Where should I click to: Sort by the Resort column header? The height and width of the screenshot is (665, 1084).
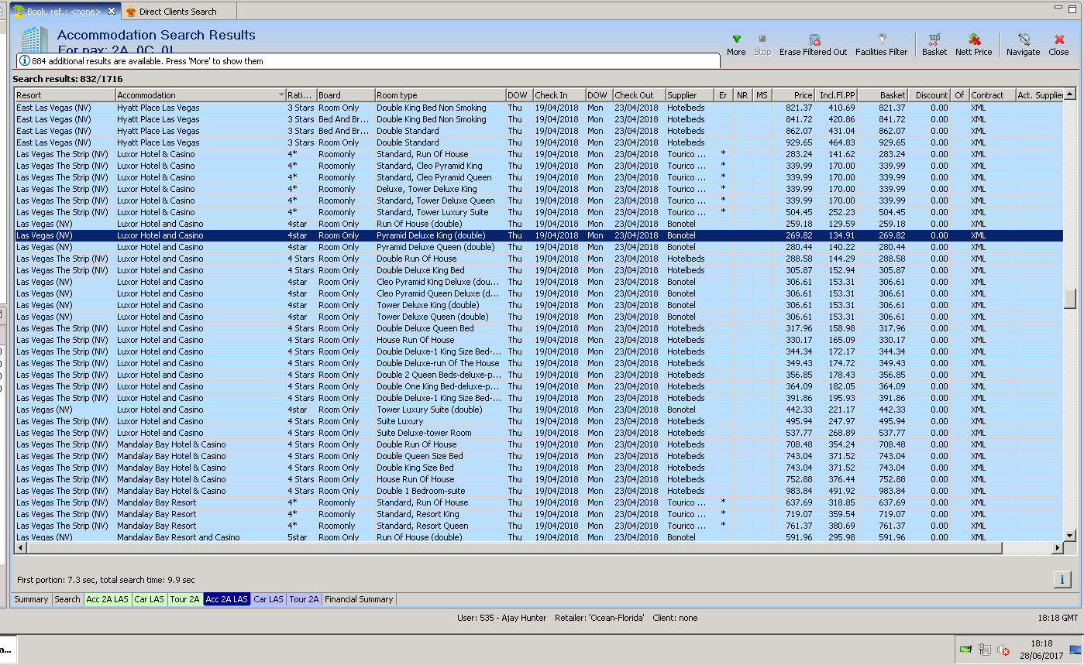(x=65, y=95)
